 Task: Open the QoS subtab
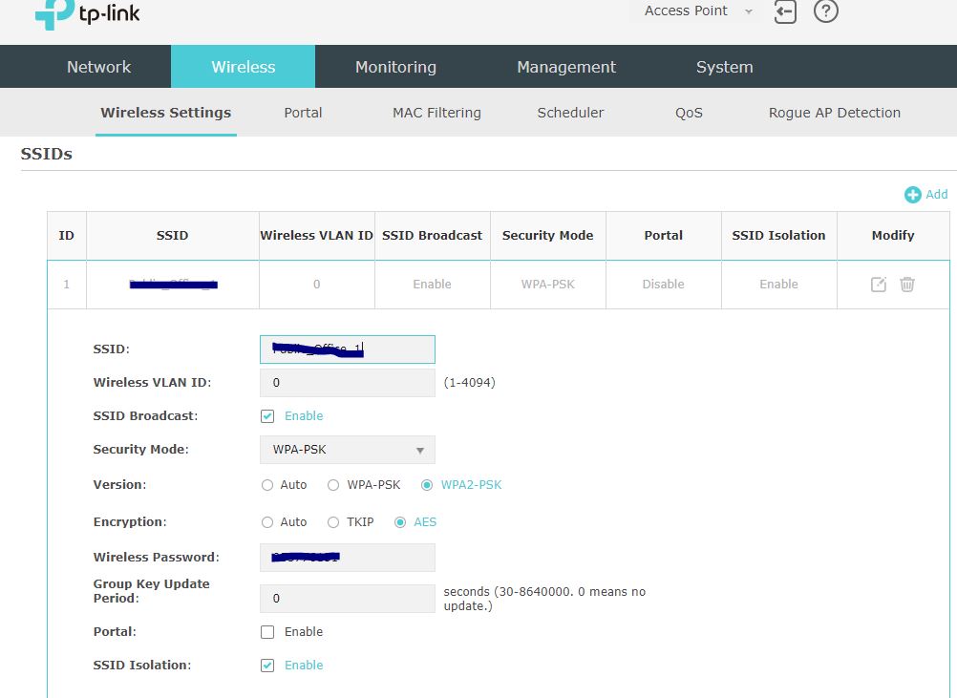click(x=689, y=113)
